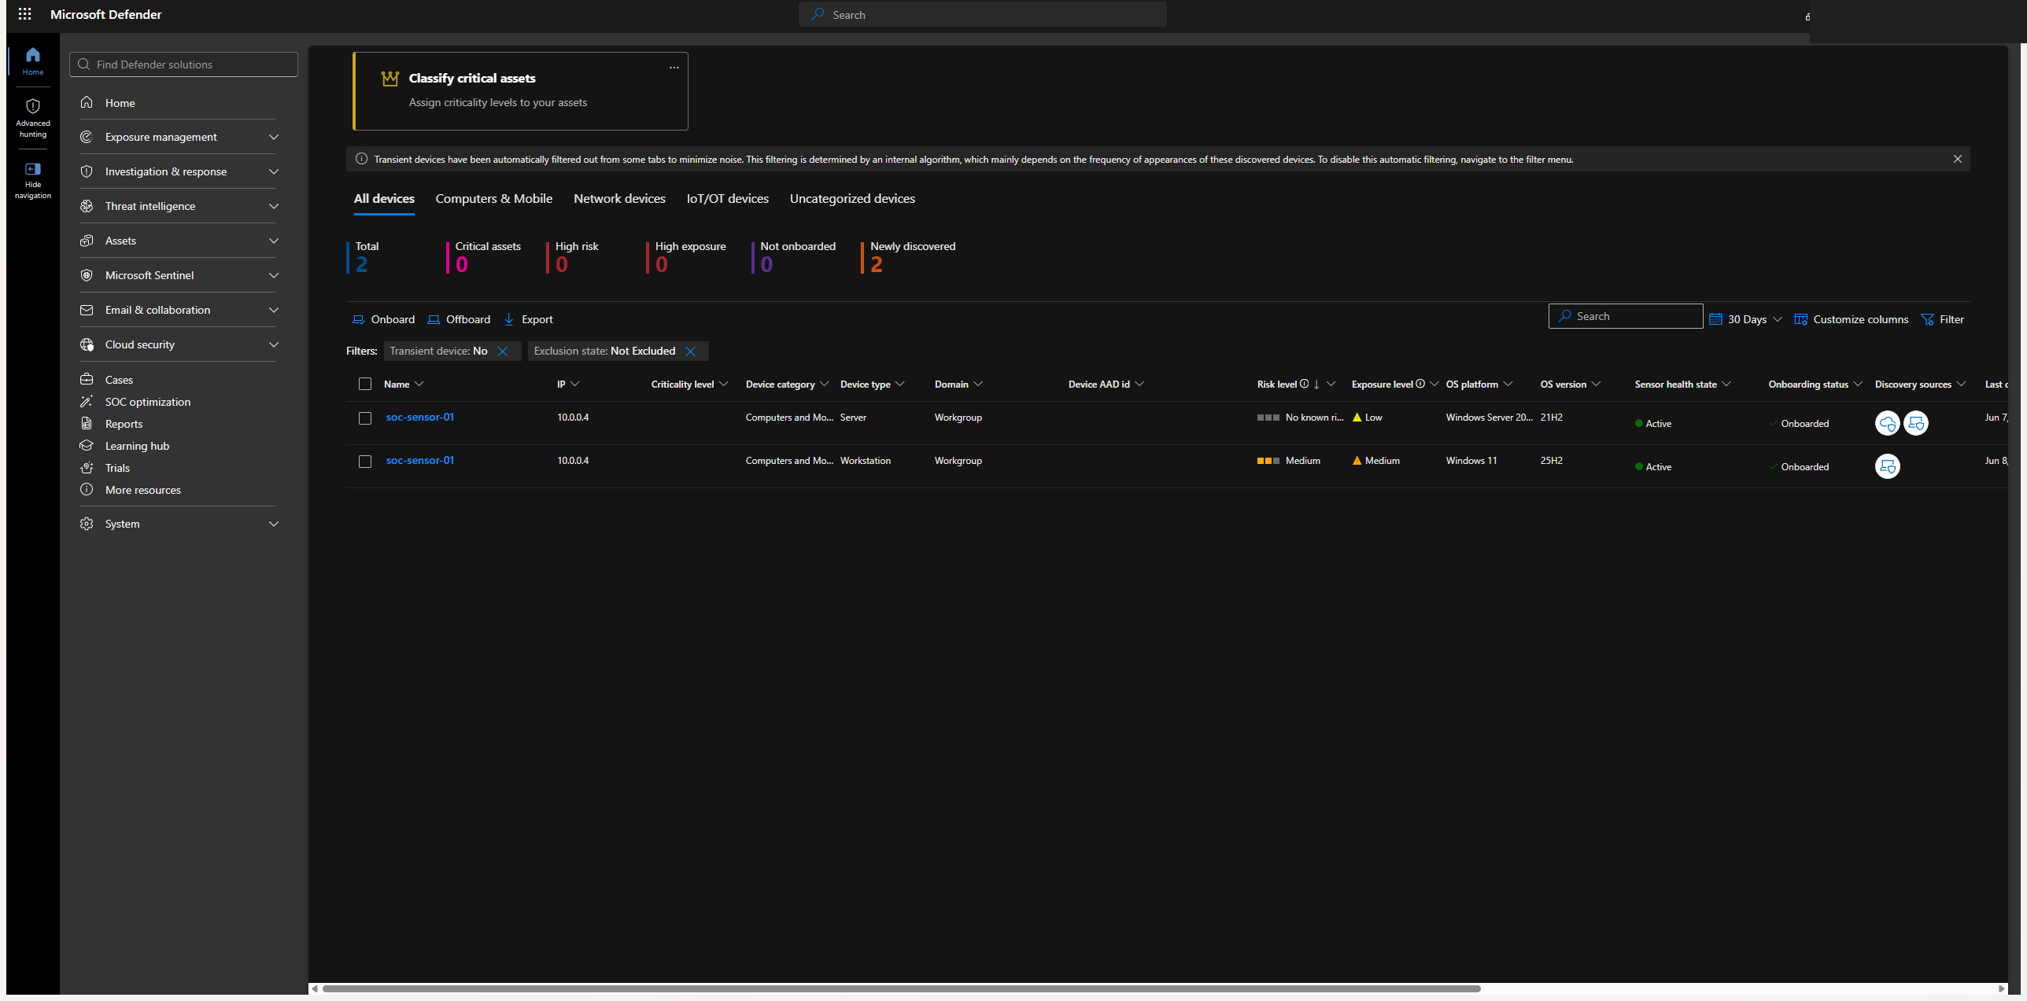Click the Hide navigation icon

(x=32, y=169)
